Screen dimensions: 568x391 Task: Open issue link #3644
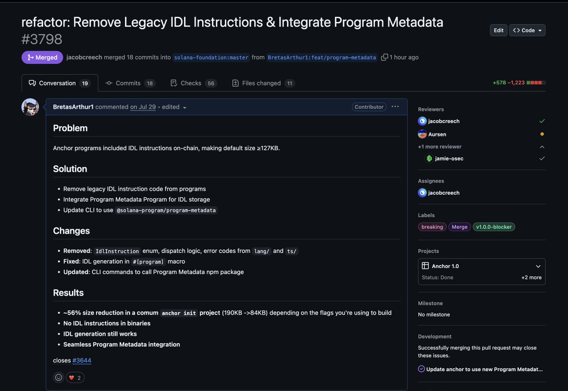click(82, 361)
